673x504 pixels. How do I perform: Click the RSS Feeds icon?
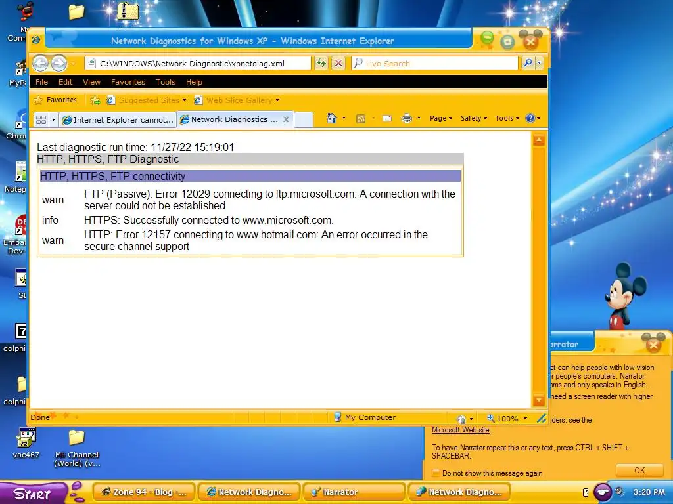click(x=361, y=119)
